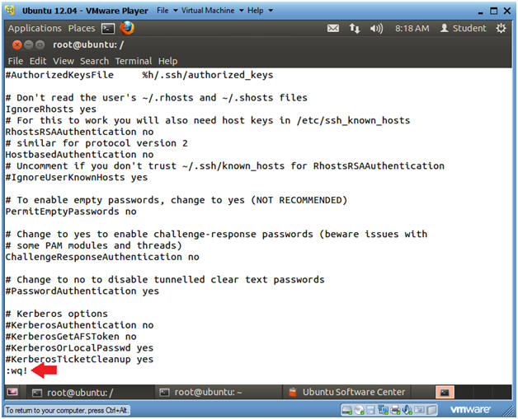Open the Student user menu

tap(464, 28)
